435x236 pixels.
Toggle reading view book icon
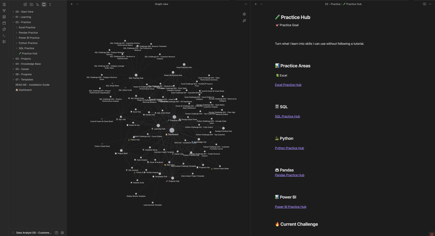(424, 4)
